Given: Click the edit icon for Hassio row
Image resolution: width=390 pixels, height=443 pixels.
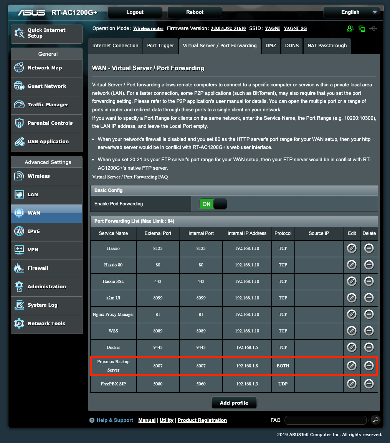Looking at the screenshot, I should tap(351, 248).
